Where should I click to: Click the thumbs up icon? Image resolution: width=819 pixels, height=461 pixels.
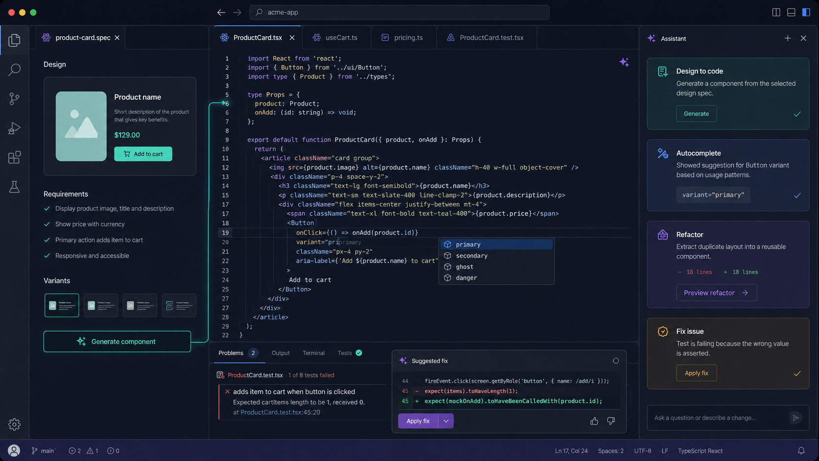(x=594, y=421)
